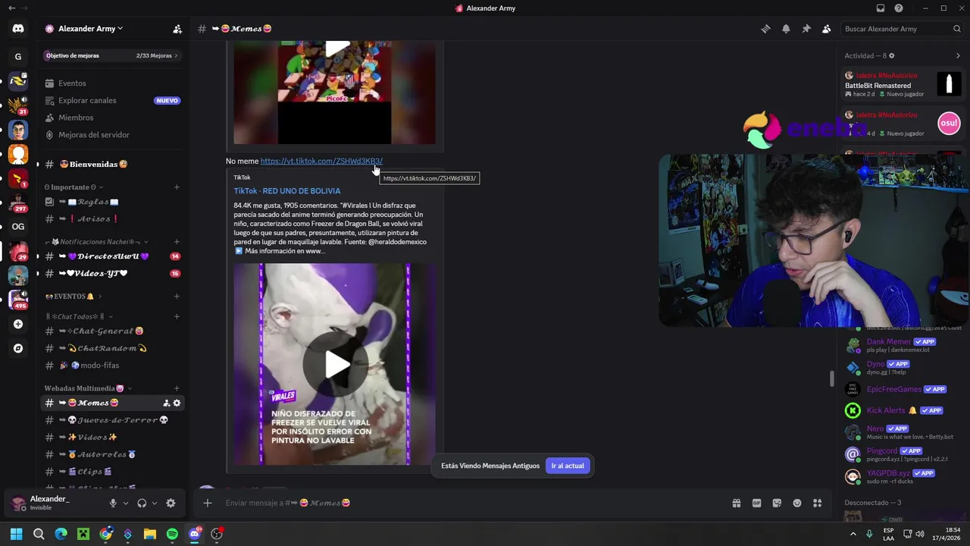Open the gift Nitro icon in message bar

pyautogui.click(x=736, y=503)
